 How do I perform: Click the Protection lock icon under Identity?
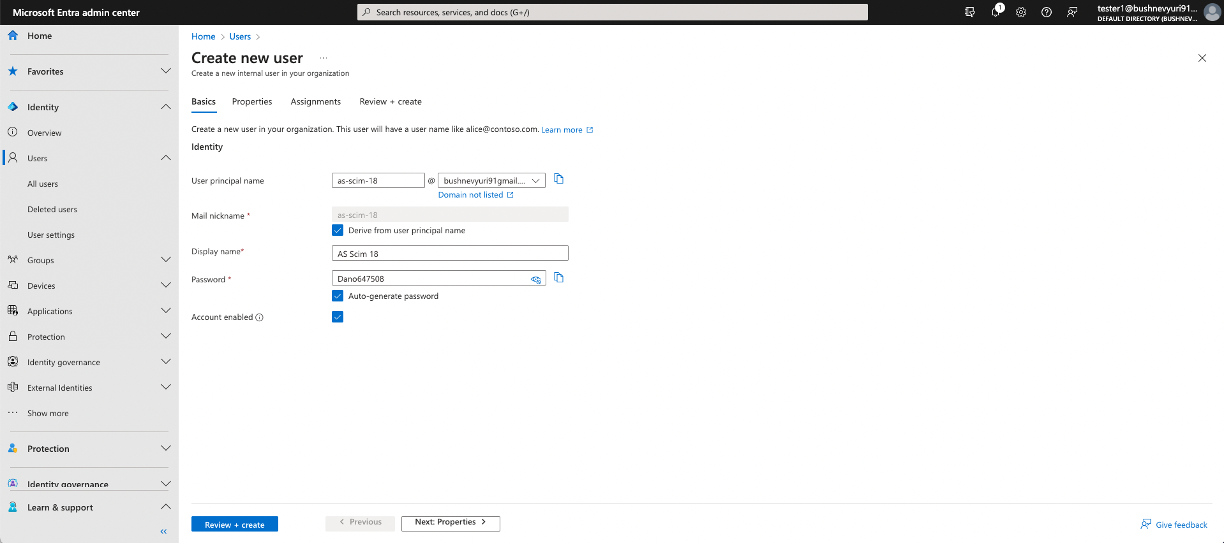(13, 336)
